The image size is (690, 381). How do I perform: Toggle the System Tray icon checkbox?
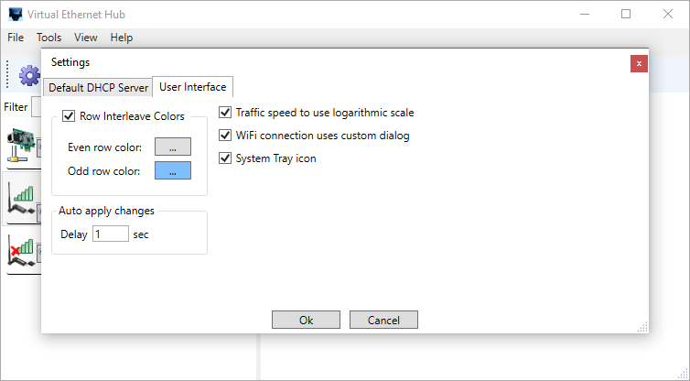pos(225,158)
